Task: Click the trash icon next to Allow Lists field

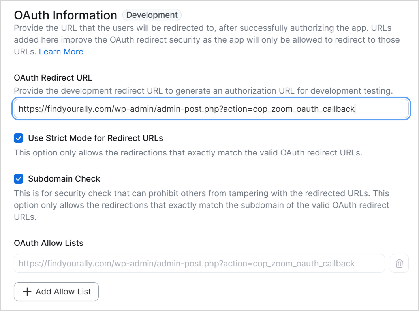Action: tap(399, 263)
